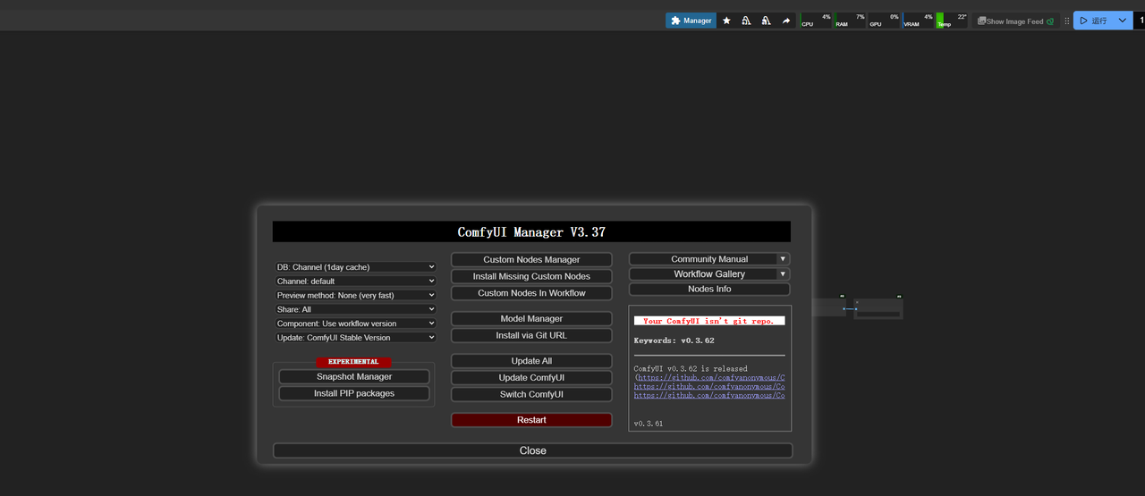1145x496 pixels.
Task: Click the share arrow icon in toolbar
Action: [786, 21]
